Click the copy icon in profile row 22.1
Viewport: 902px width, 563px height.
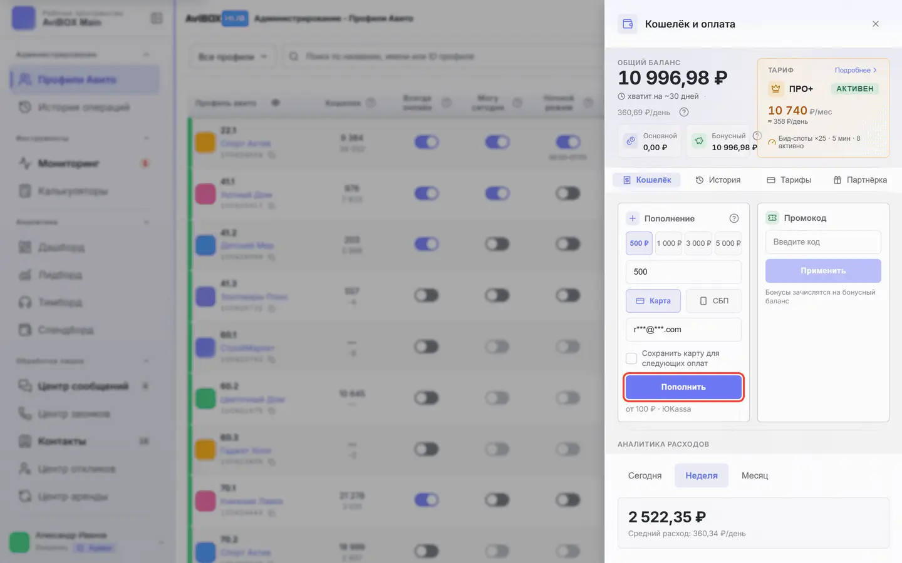click(272, 155)
